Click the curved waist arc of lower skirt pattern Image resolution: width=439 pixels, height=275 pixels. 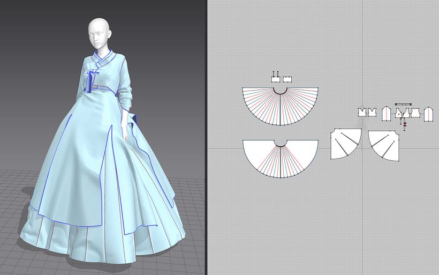(280, 146)
